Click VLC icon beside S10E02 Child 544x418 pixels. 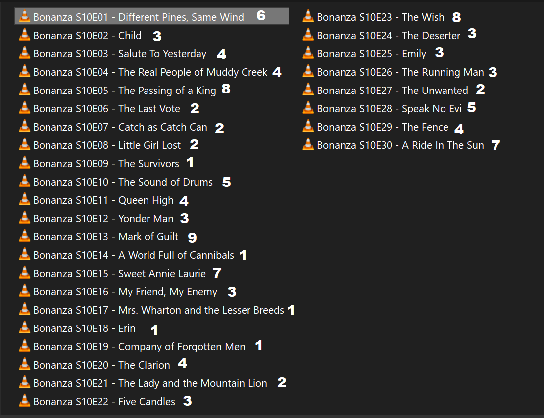pyautogui.click(x=24, y=35)
